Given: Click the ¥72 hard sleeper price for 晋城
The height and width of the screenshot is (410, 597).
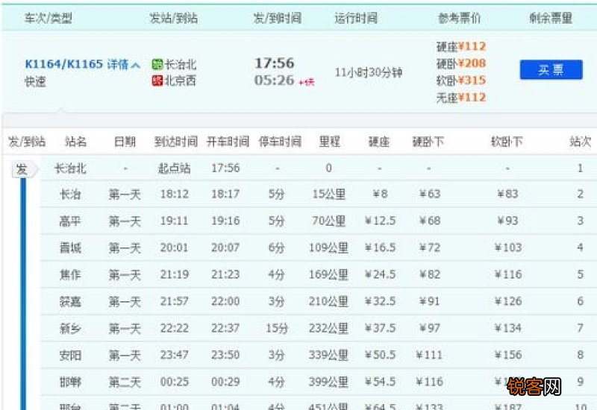Looking at the screenshot, I should point(430,247).
